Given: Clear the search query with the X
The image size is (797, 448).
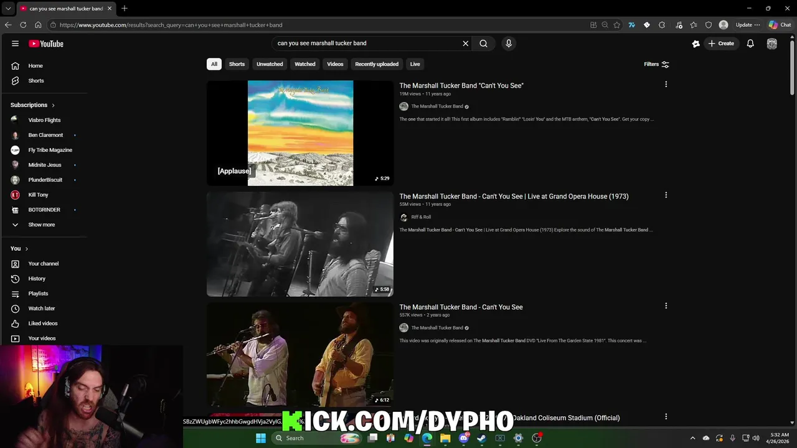Looking at the screenshot, I should tap(465, 44).
